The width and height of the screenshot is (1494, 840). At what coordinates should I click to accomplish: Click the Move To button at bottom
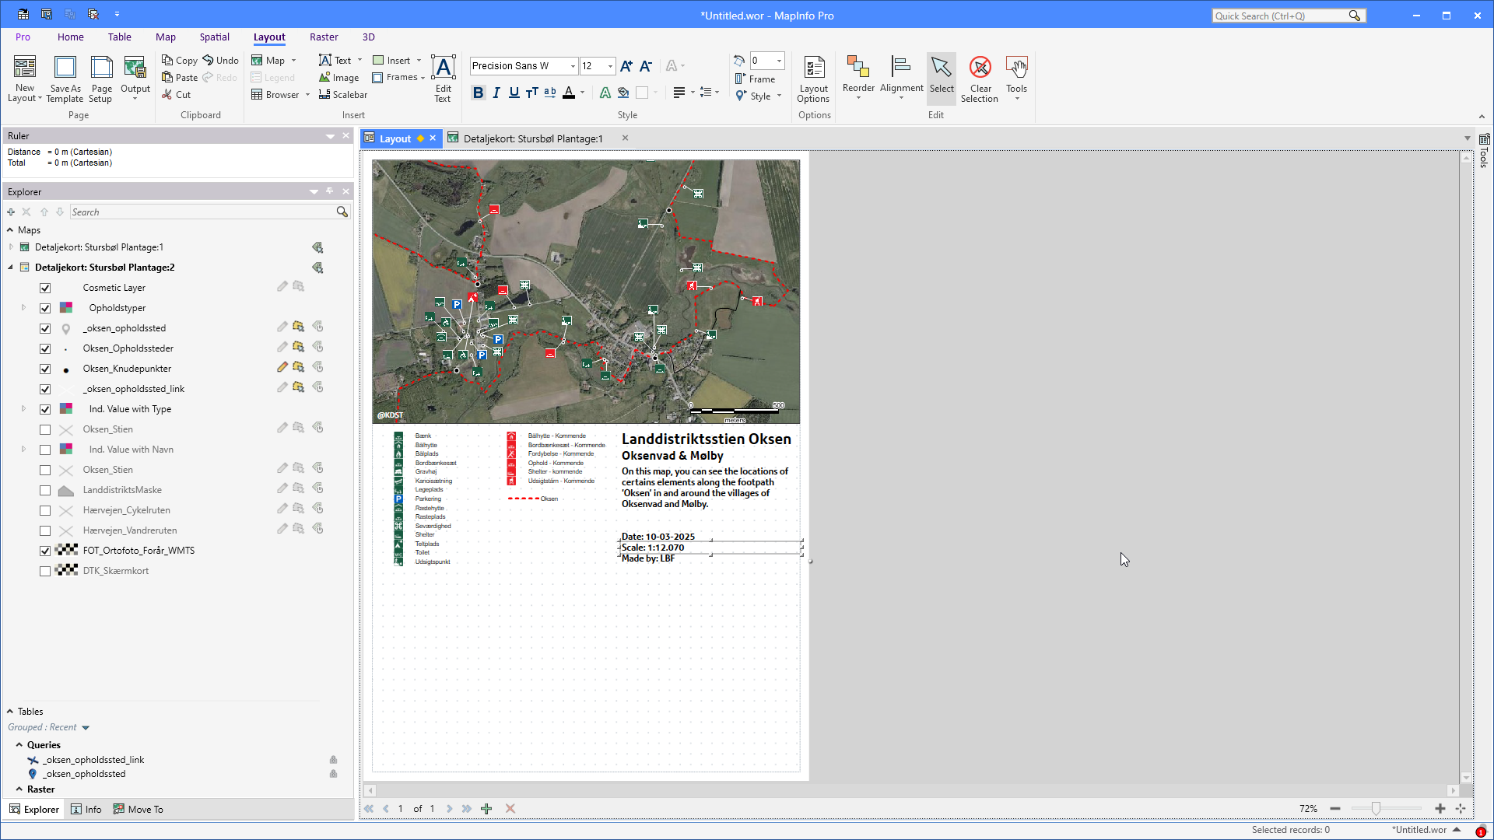point(138,809)
